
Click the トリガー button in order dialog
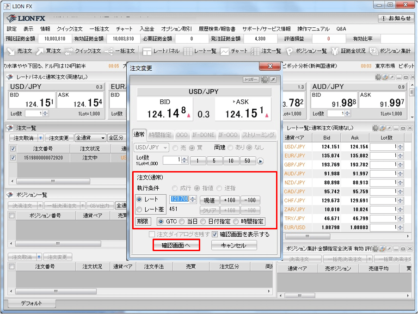point(251,80)
